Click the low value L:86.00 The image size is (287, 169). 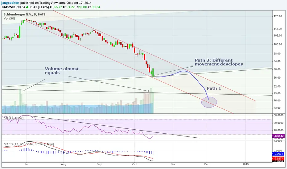pos(81,7)
